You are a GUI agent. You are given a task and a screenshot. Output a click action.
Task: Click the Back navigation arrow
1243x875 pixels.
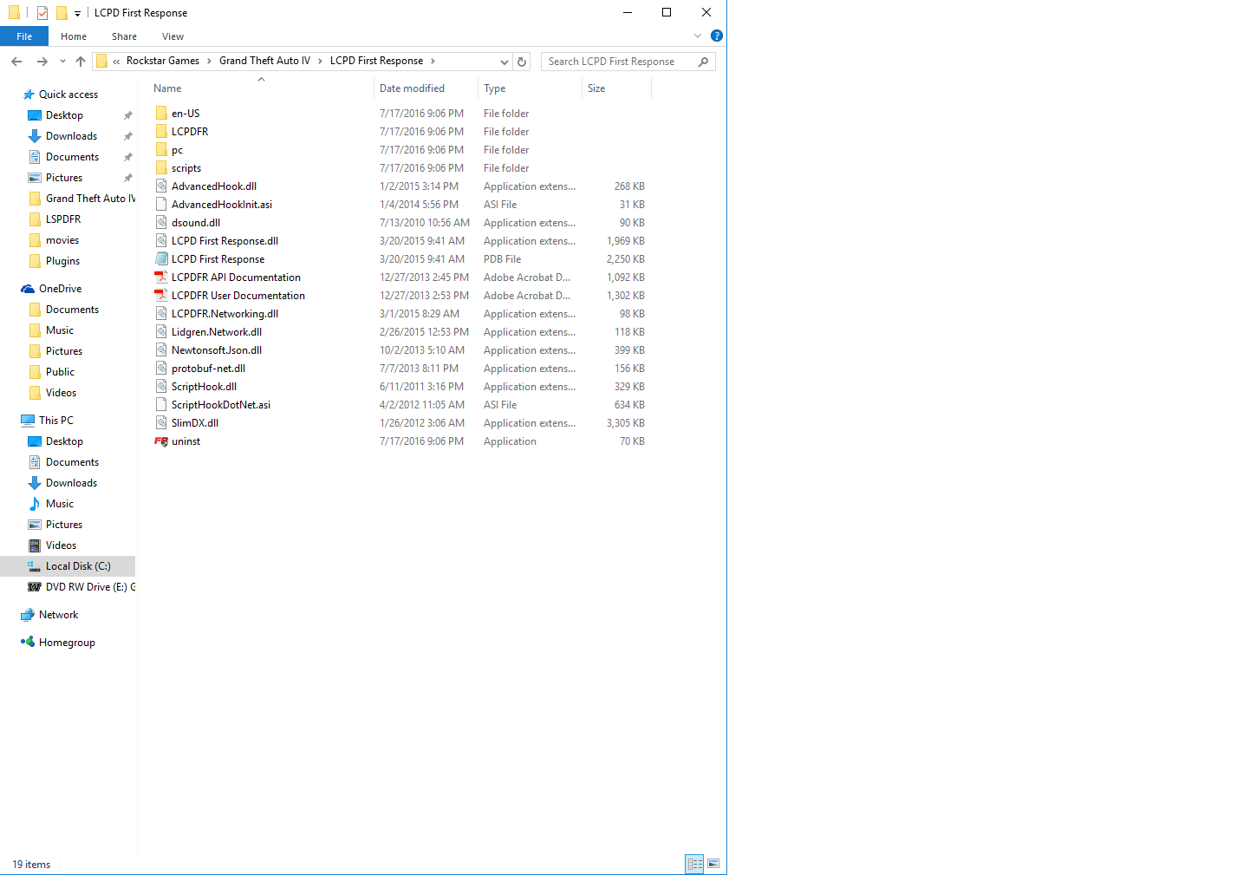[16, 62]
